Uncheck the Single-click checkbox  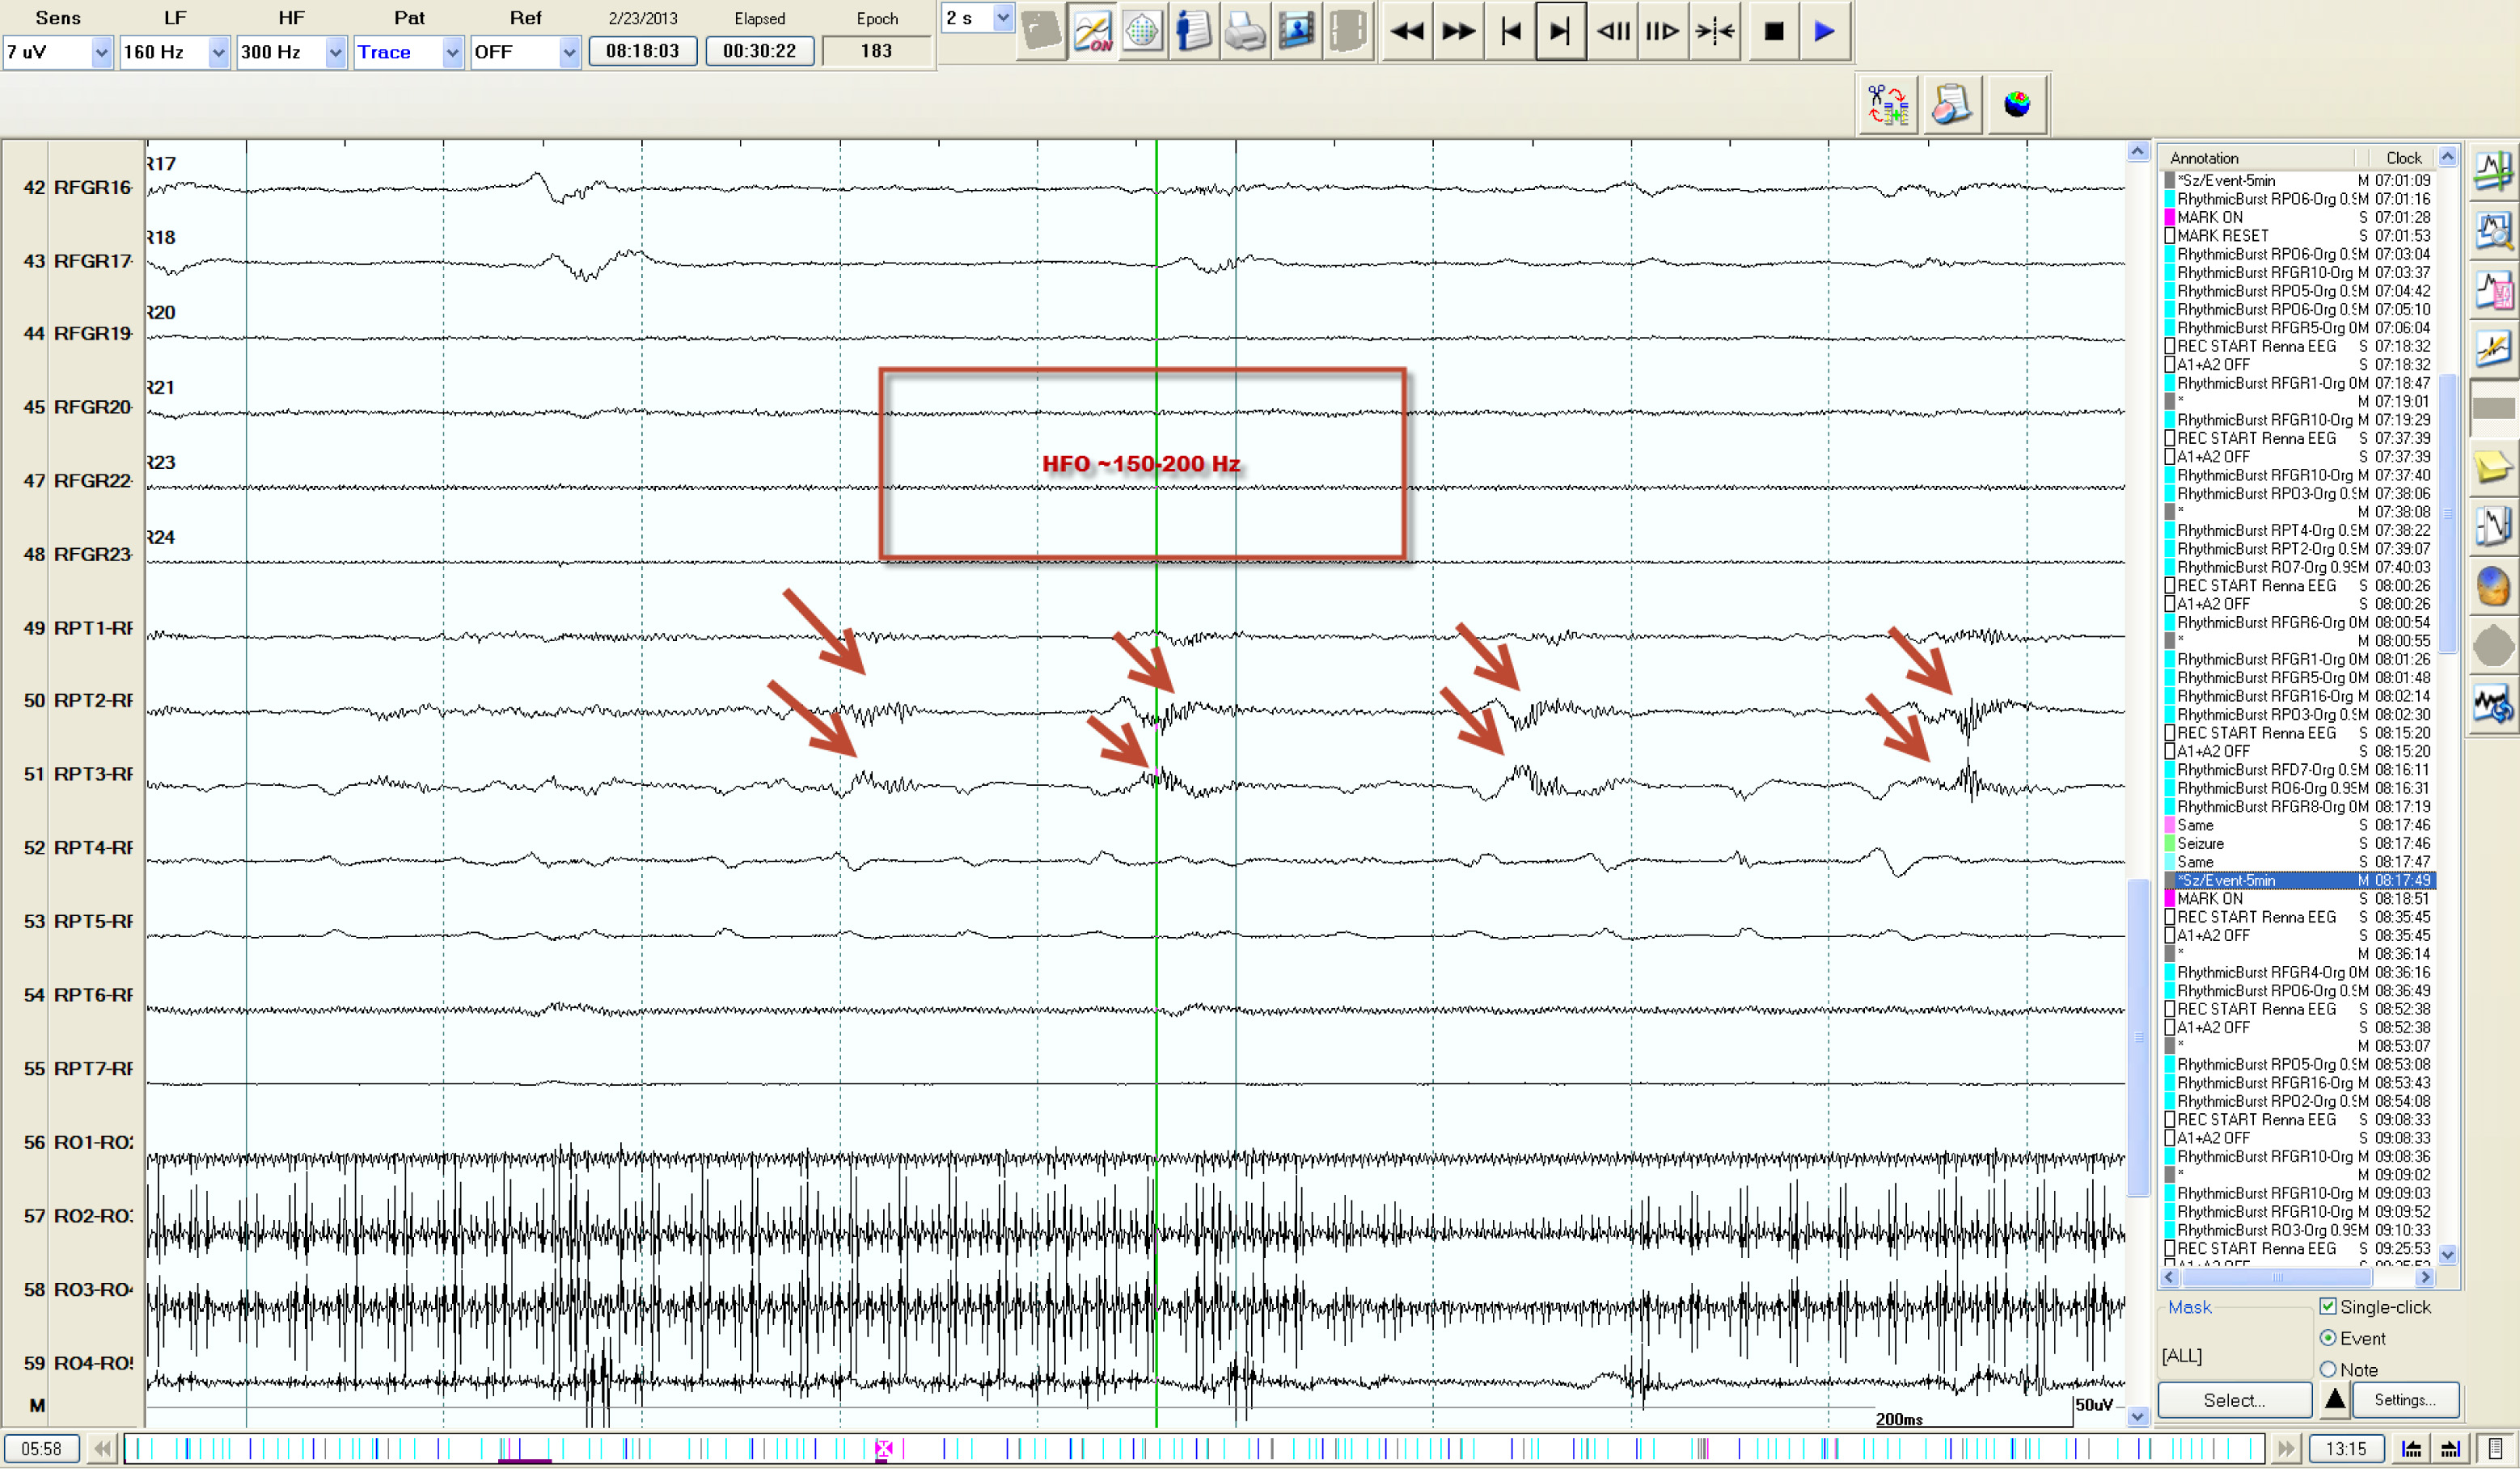(2328, 1307)
